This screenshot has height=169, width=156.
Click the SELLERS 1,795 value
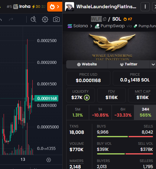click(148, 167)
